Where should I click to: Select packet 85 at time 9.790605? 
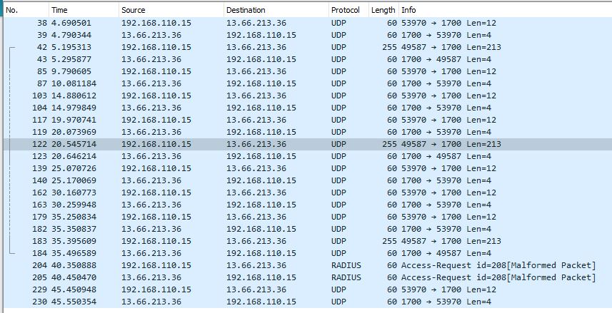[x=308, y=71]
